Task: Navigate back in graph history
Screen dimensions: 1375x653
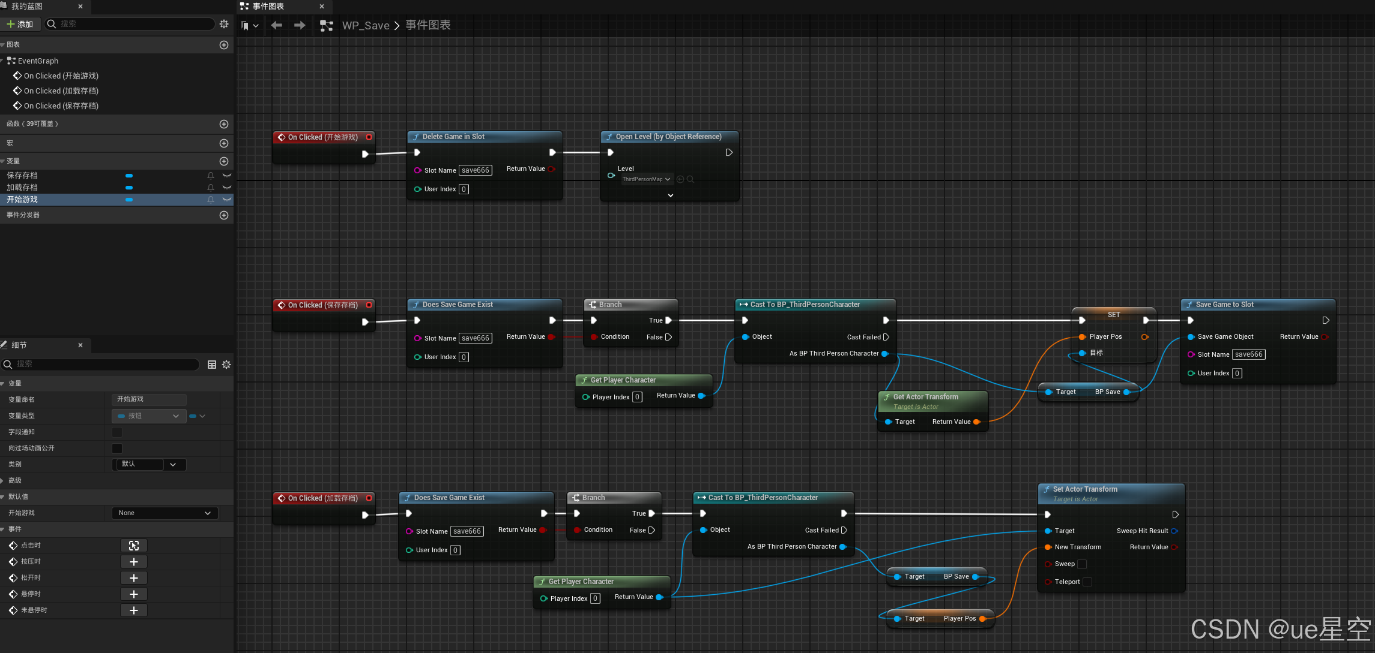Action: click(x=277, y=25)
